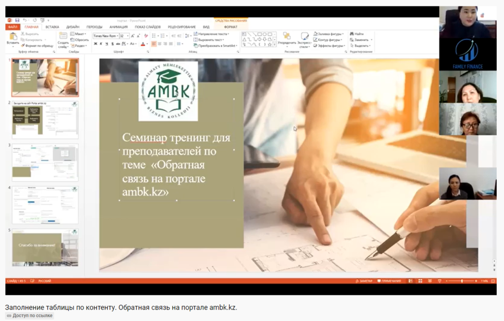Select the 'Спасибо за внимание' slide thumbnail

coord(45,246)
